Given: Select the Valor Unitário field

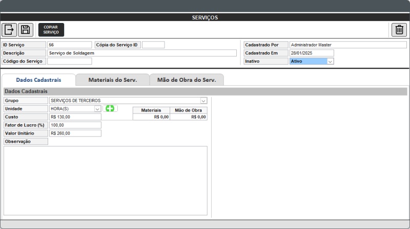Looking at the screenshot, I should click(x=75, y=133).
